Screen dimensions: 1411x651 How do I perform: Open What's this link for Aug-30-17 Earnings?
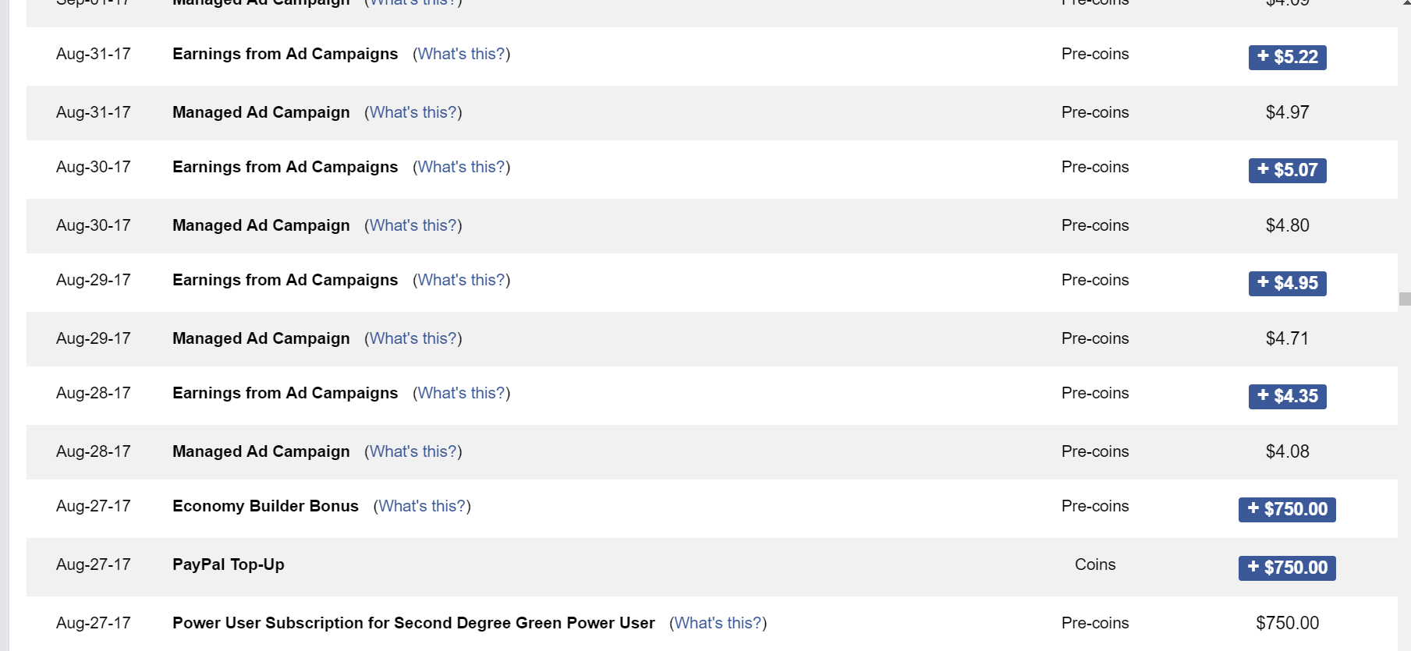461,167
